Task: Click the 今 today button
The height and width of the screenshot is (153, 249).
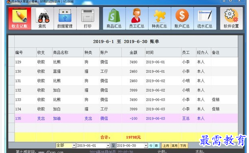Action: tap(151, 146)
